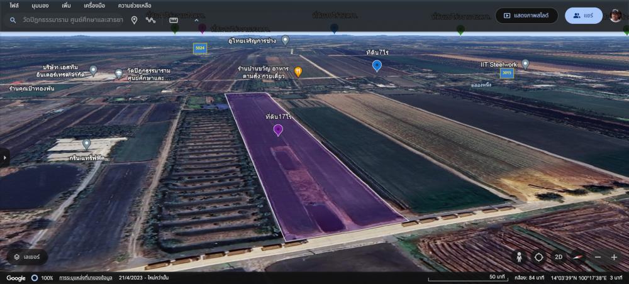Image resolution: width=629 pixels, height=284 pixels.
Task: Collapse the toolbar with the up chevron
Action: click(196, 20)
